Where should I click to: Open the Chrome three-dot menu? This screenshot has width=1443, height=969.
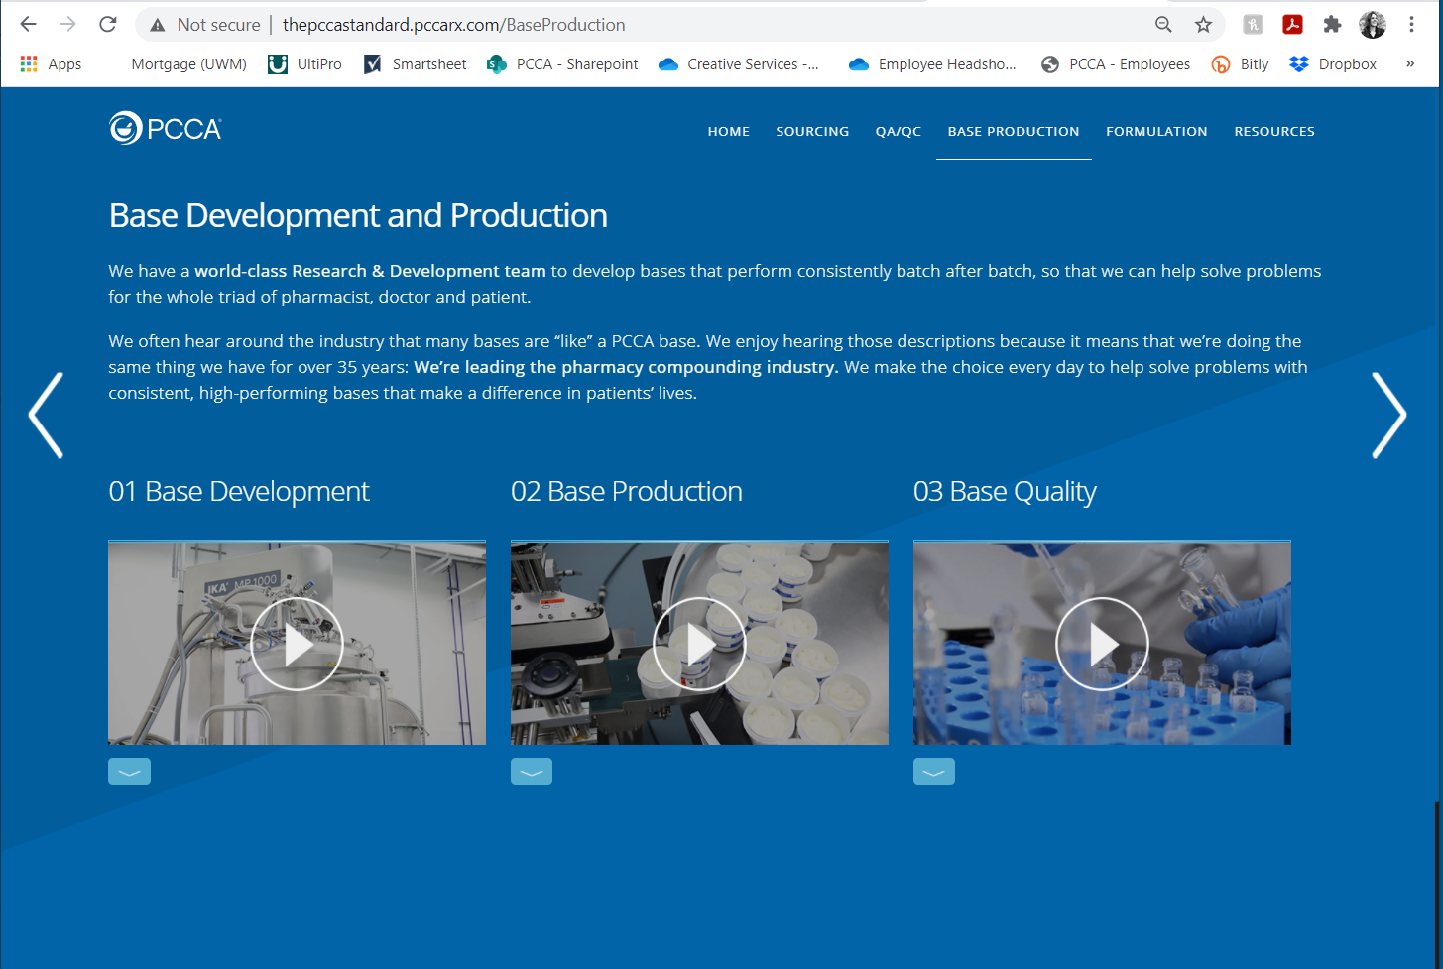tap(1411, 25)
